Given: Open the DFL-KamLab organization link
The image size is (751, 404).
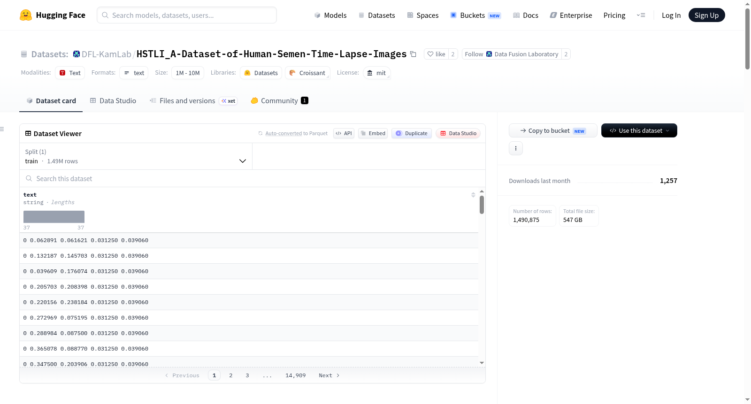Looking at the screenshot, I should pyautogui.click(x=106, y=54).
